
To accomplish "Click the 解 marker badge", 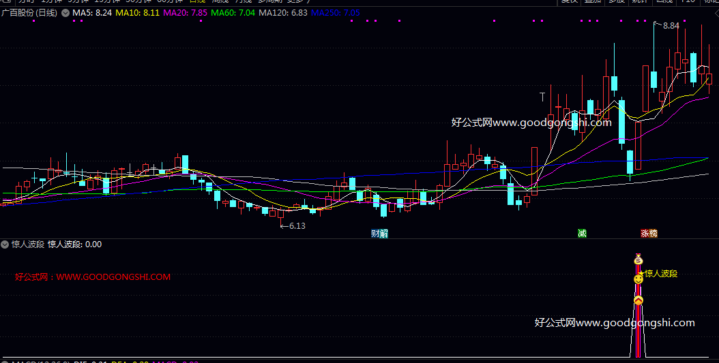I will click(384, 234).
